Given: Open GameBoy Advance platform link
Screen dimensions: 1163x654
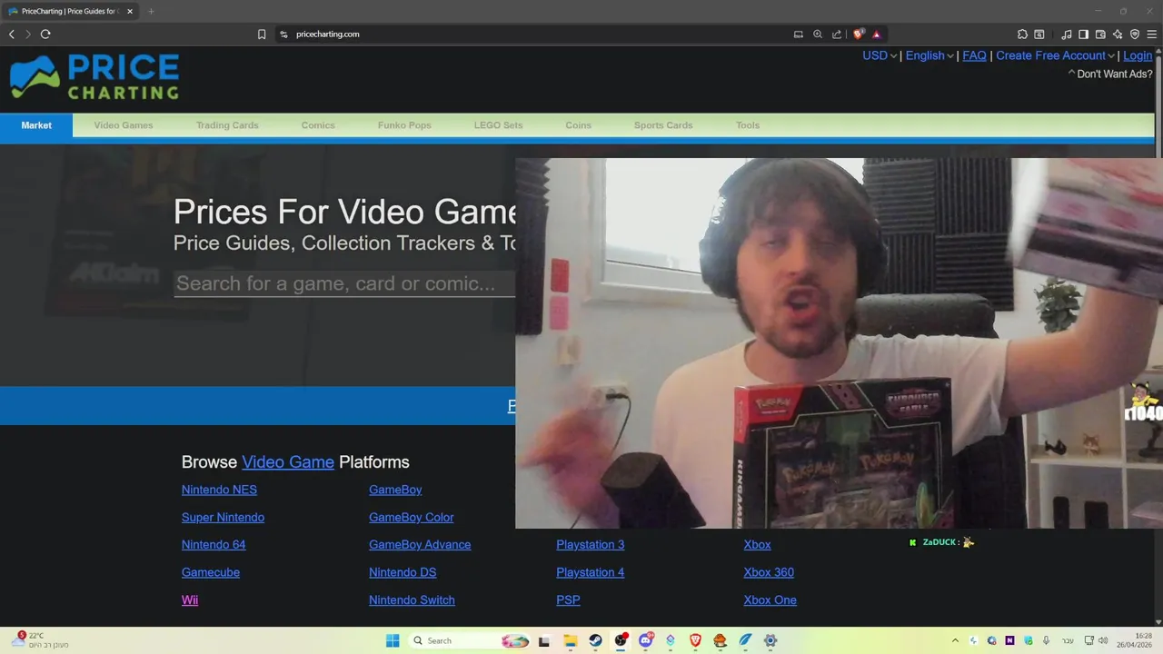Looking at the screenshot, I should 420,545.
